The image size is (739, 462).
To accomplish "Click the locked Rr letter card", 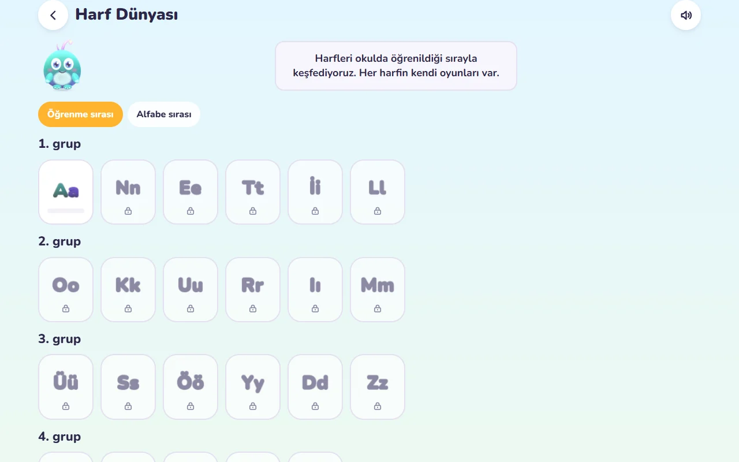I will pyautogui.click(x=253, y=289).
